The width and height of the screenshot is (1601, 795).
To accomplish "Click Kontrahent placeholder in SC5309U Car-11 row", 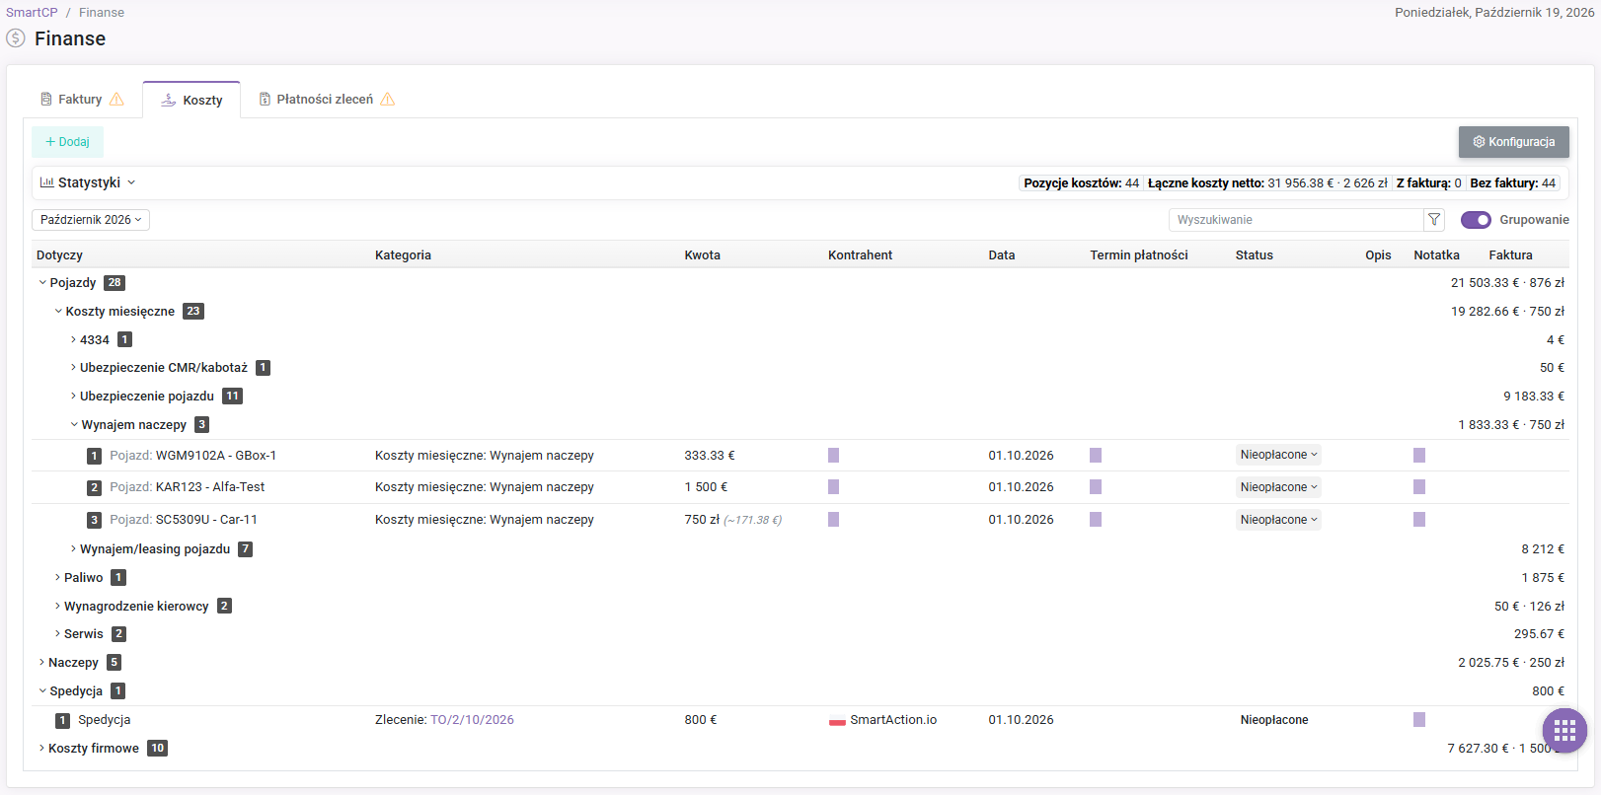I will (x=833, y=520).
